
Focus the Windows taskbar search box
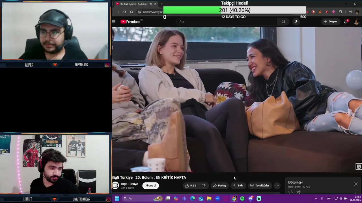tap(142, 198)
